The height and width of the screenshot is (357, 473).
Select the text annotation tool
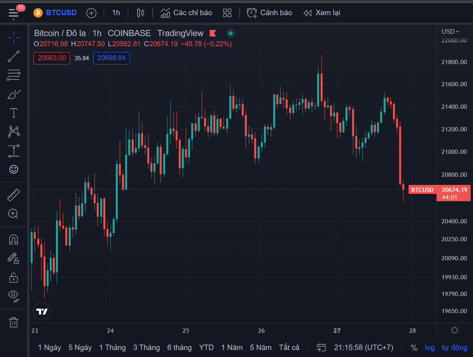[x=14, y=113]
